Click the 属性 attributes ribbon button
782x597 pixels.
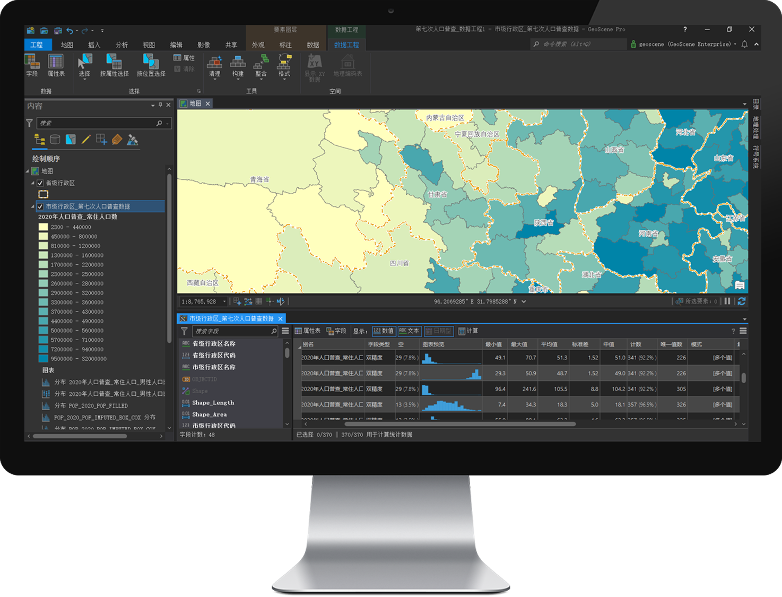pos(184,57)
